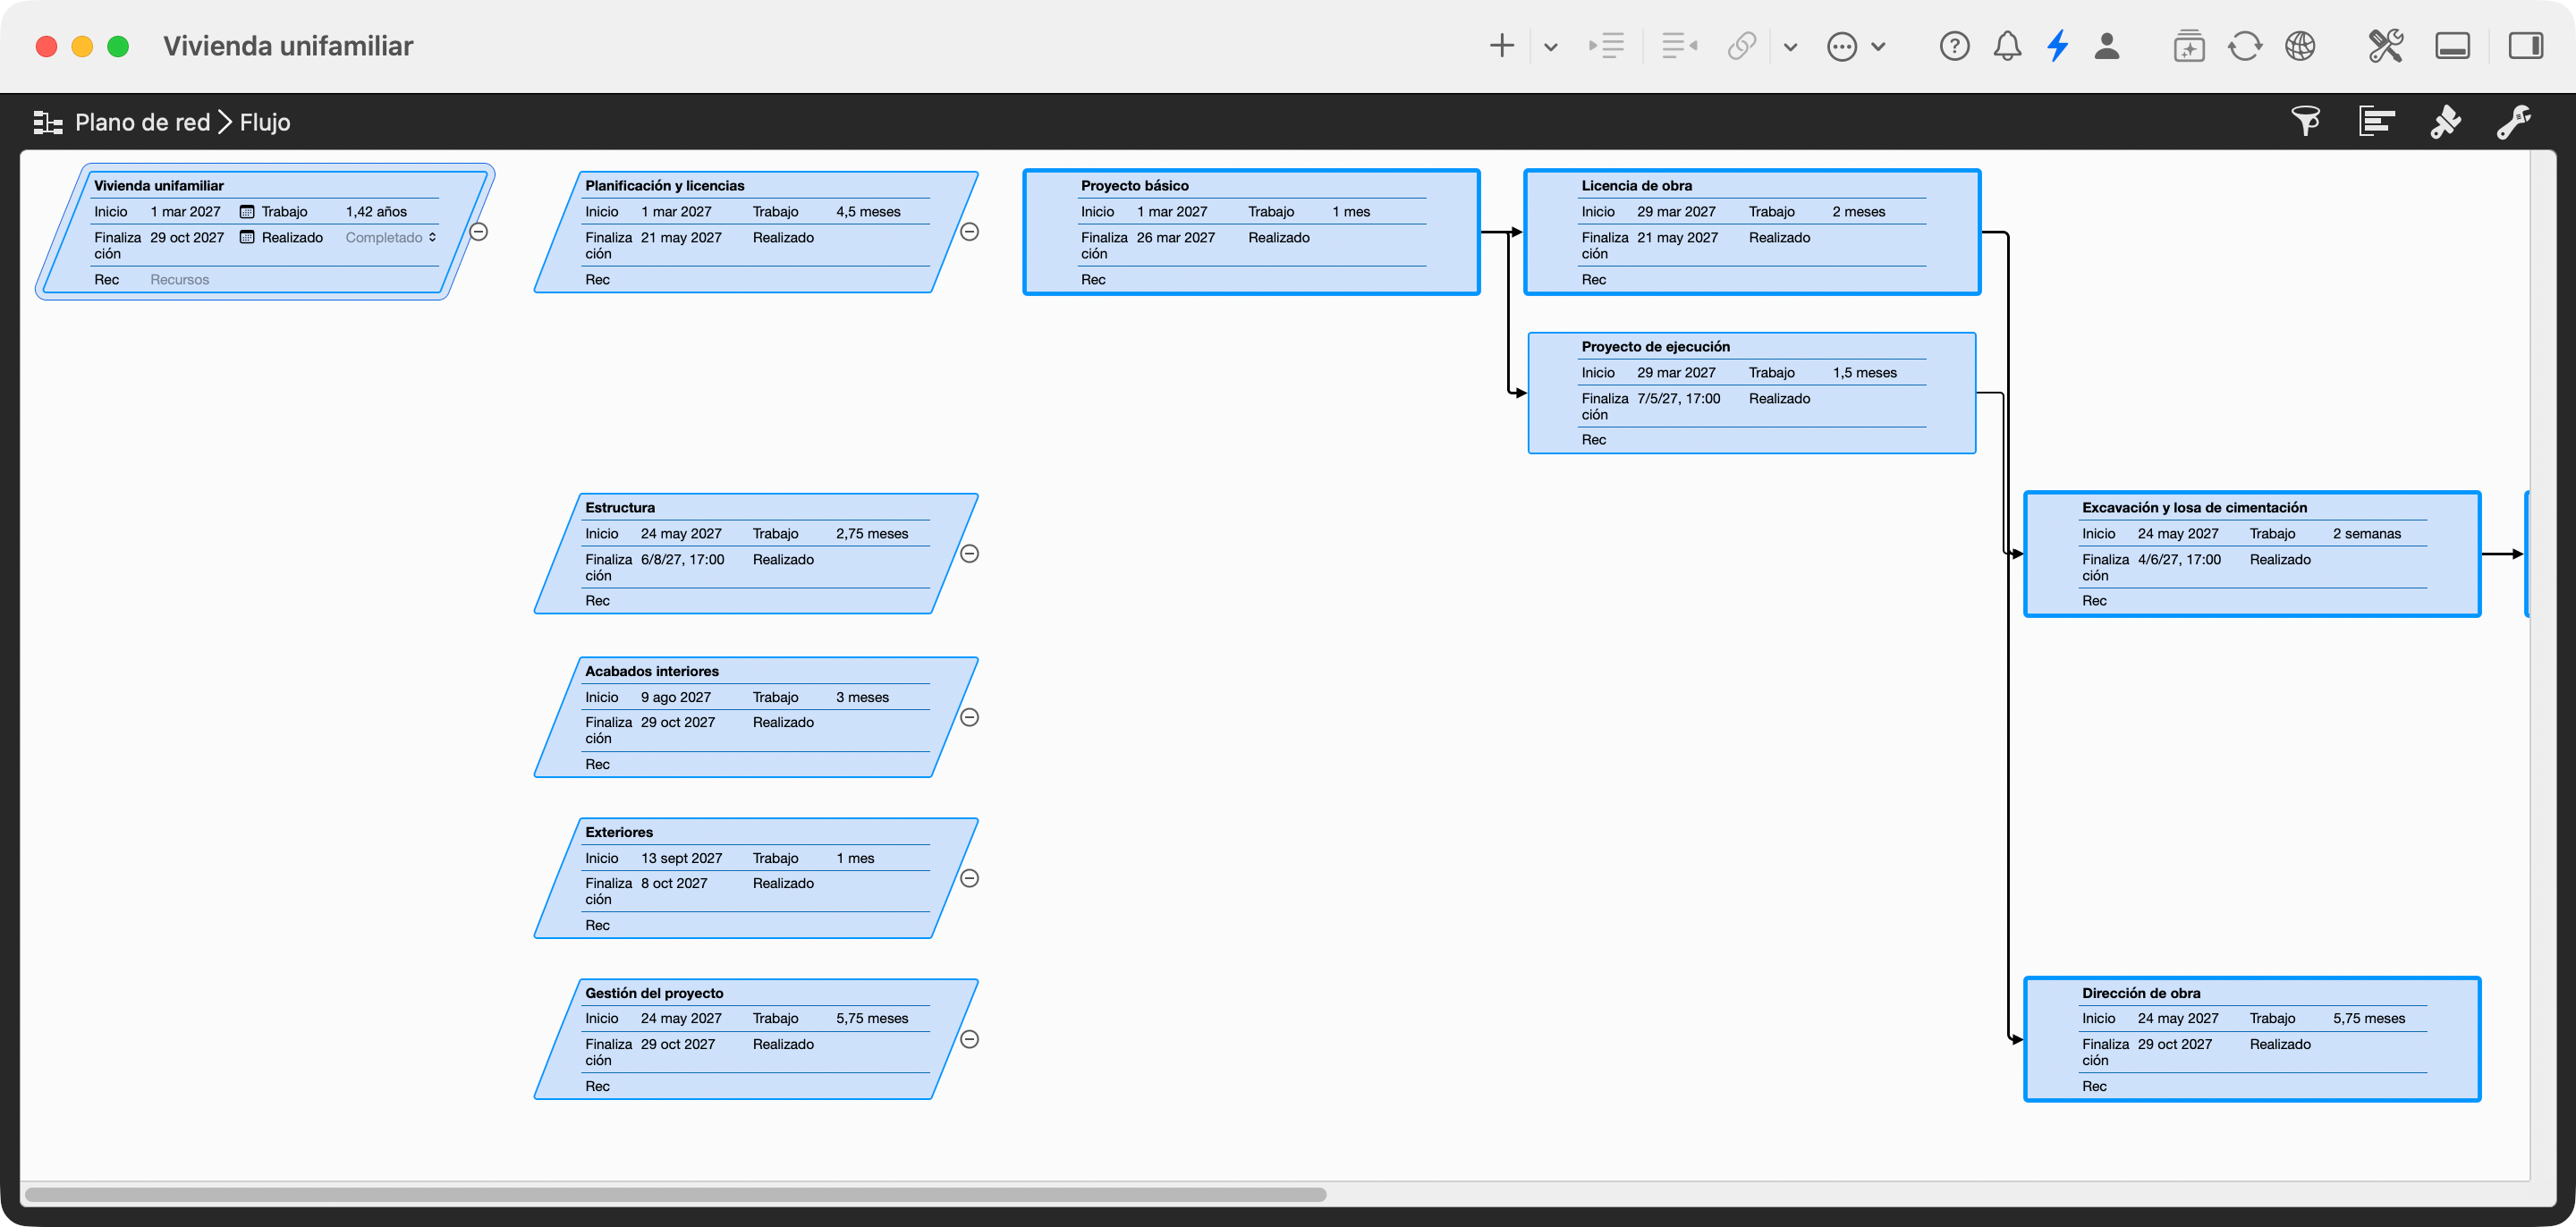
Task: Open the filter funnel icon
Action: [2306, 121]
